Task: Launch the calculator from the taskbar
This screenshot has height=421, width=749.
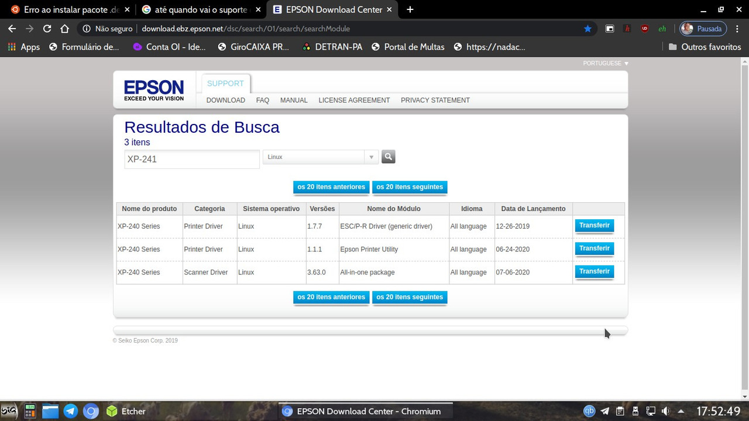Action: 30,411
